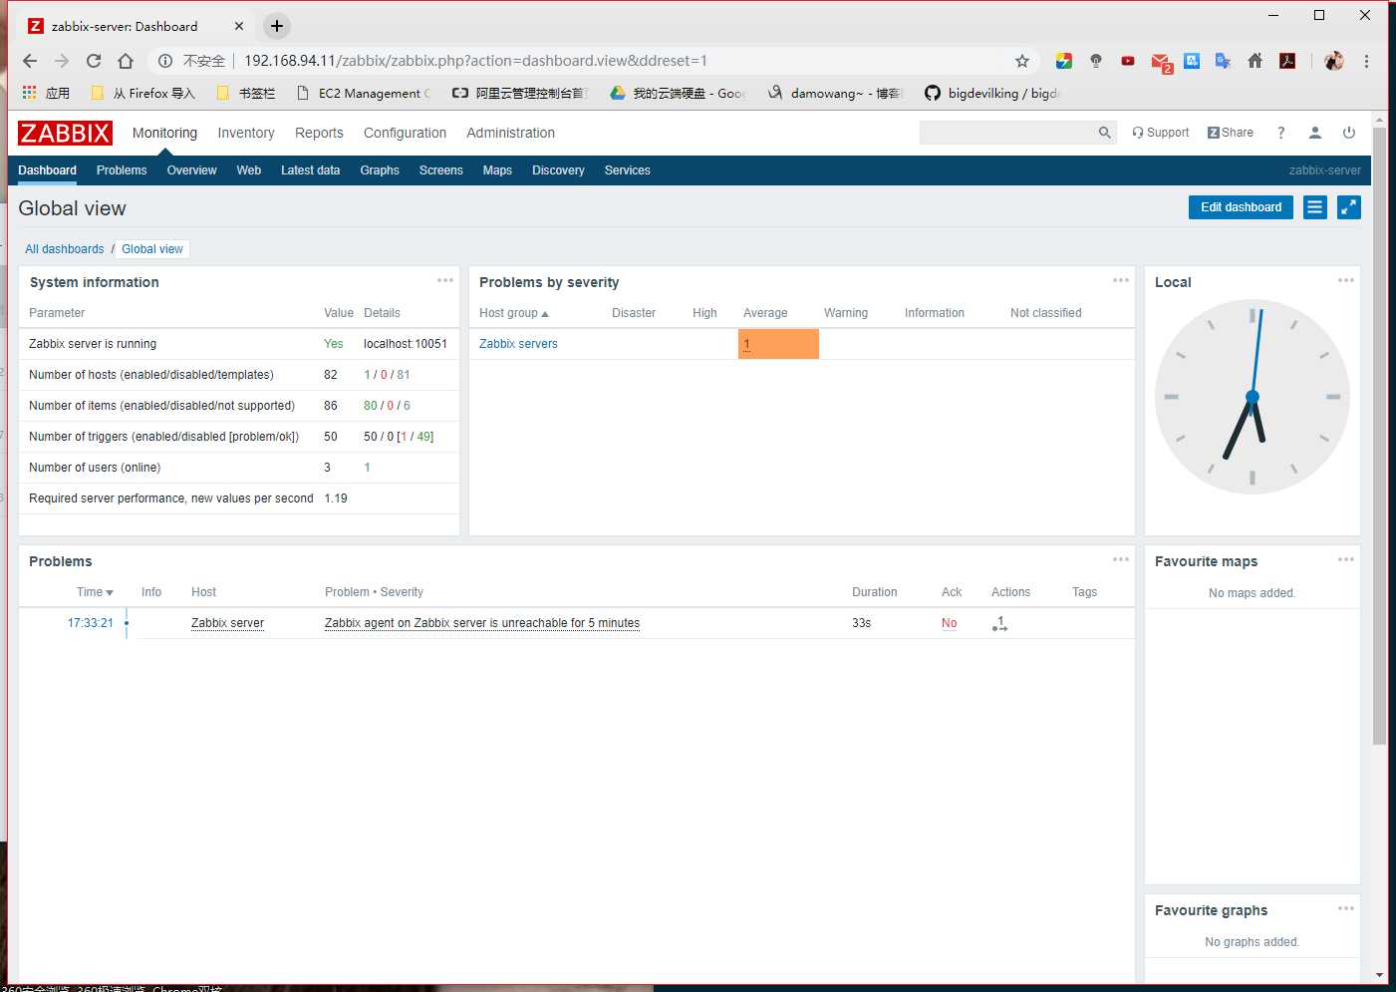Click Global view breadcrumb
The height and width of the screenshot is (992, 1396).
152,249
